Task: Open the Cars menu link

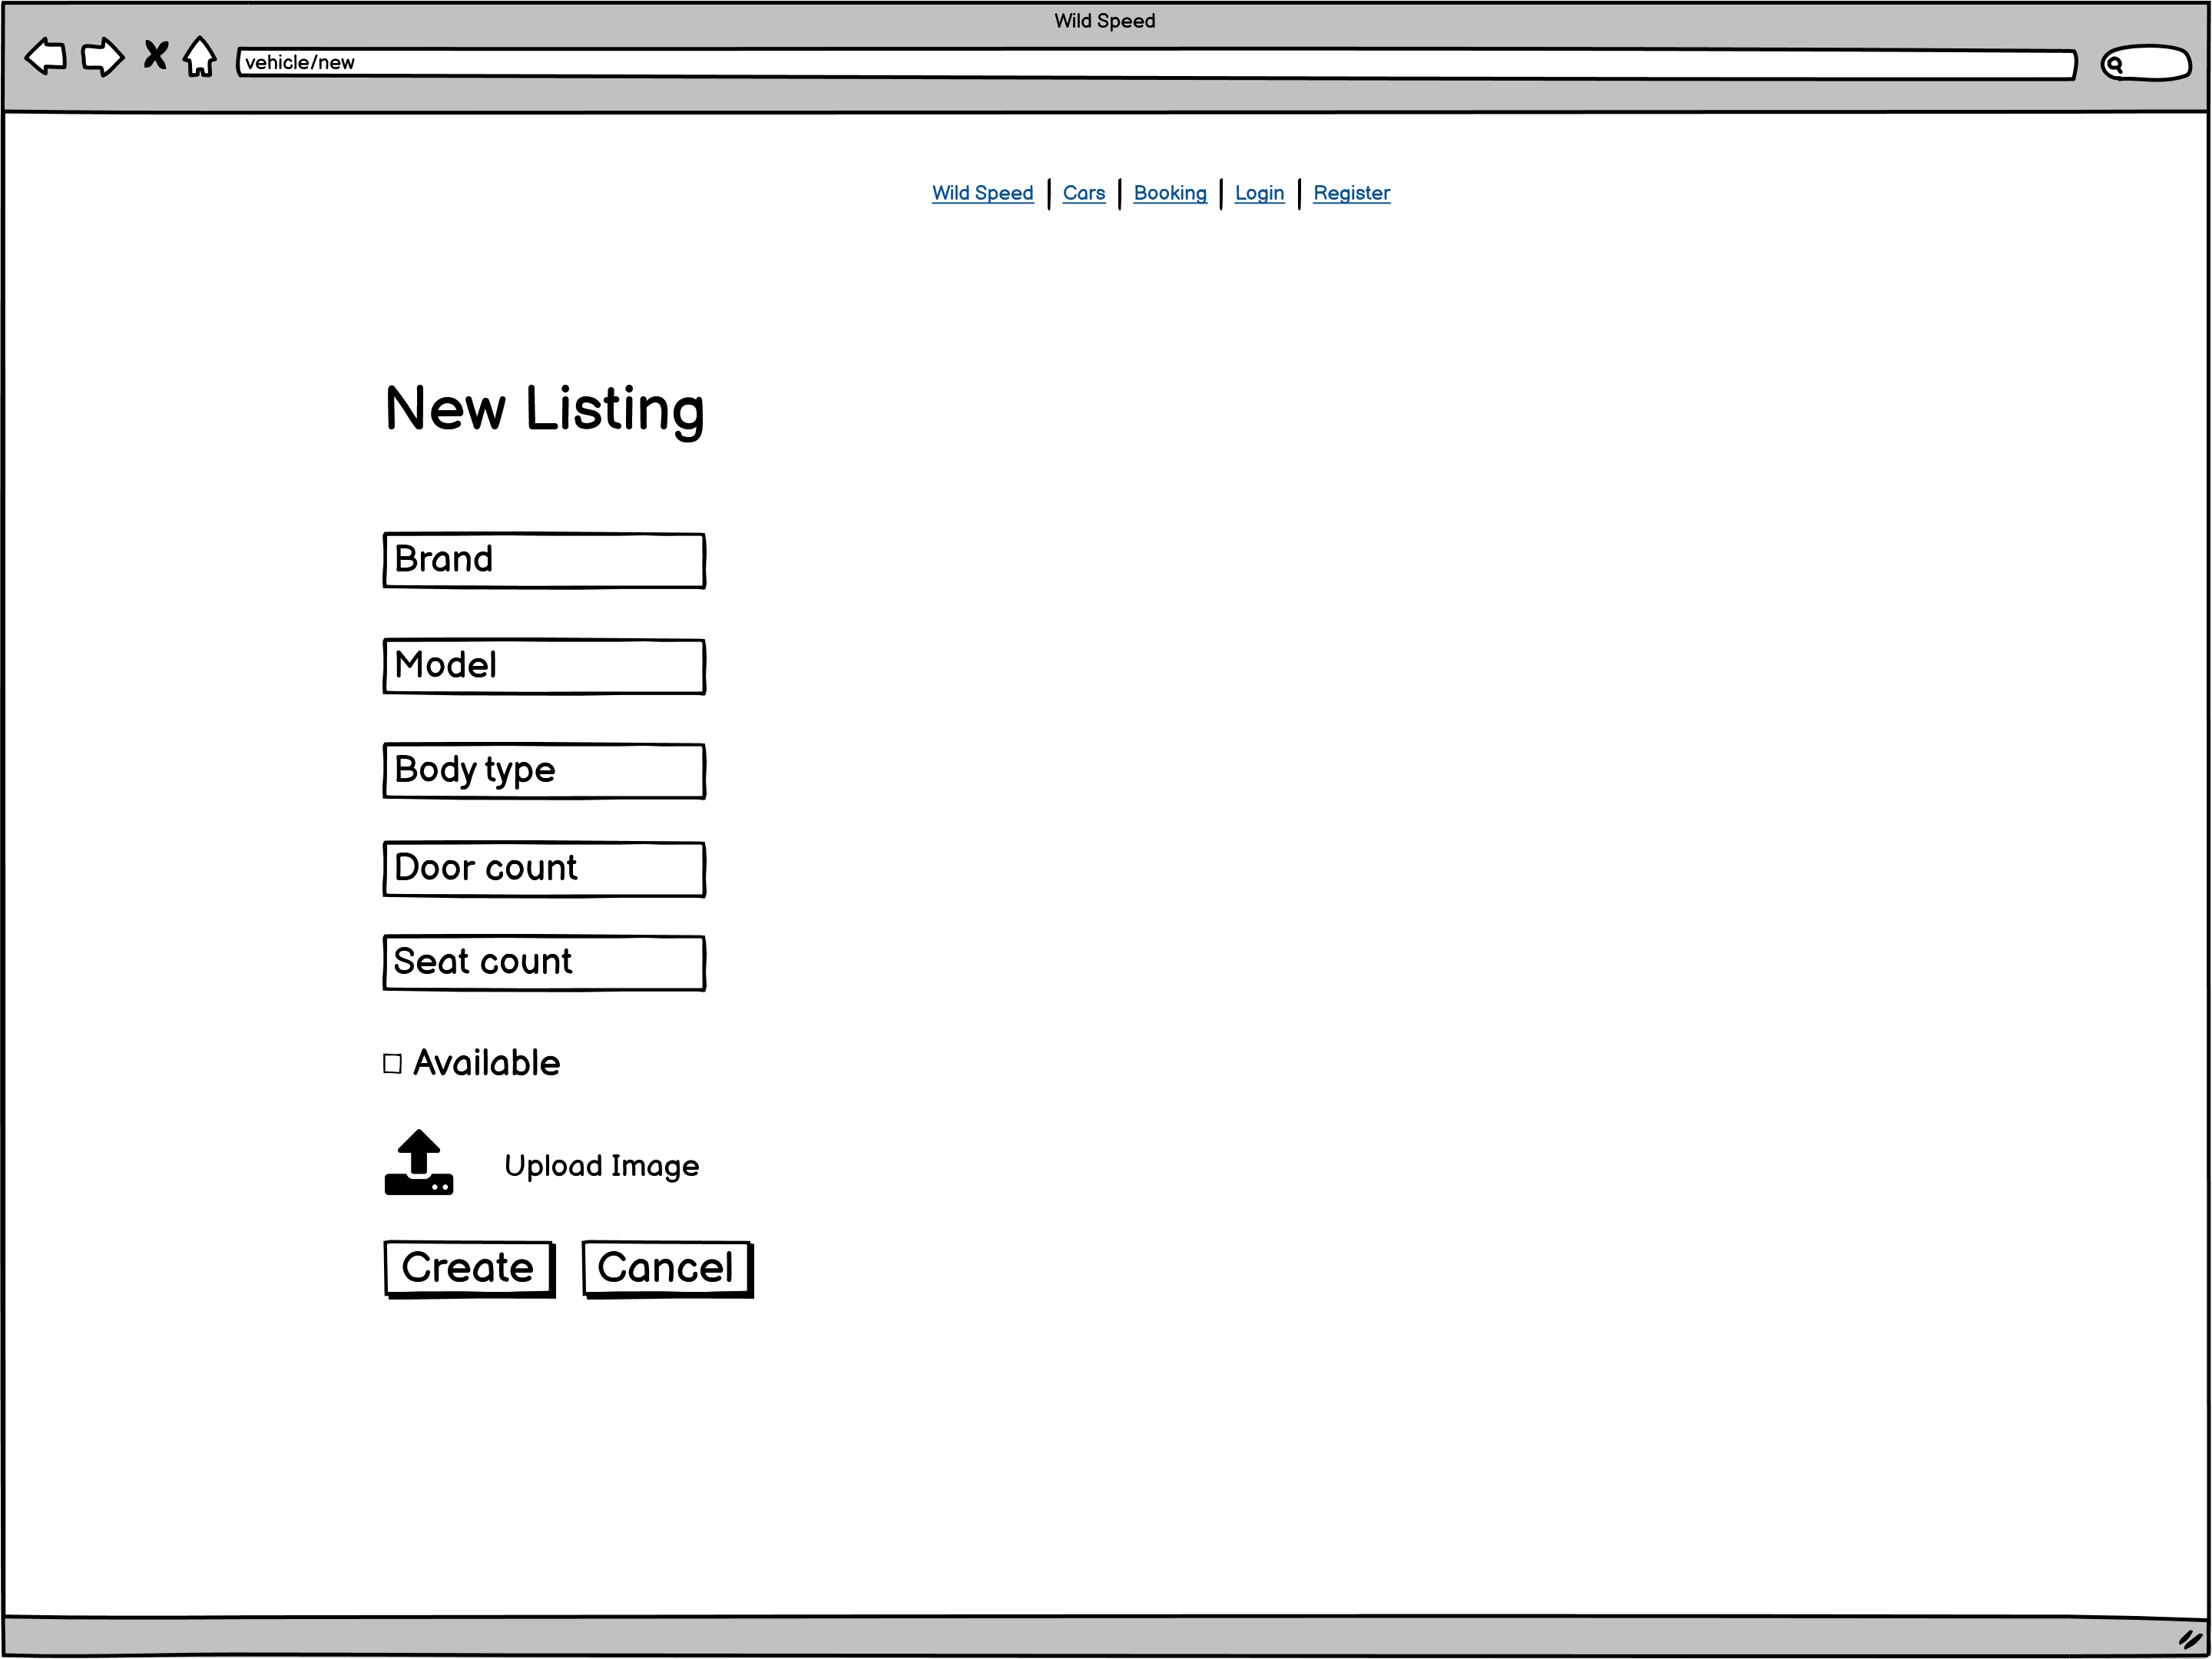Action: pos(1083,193)
